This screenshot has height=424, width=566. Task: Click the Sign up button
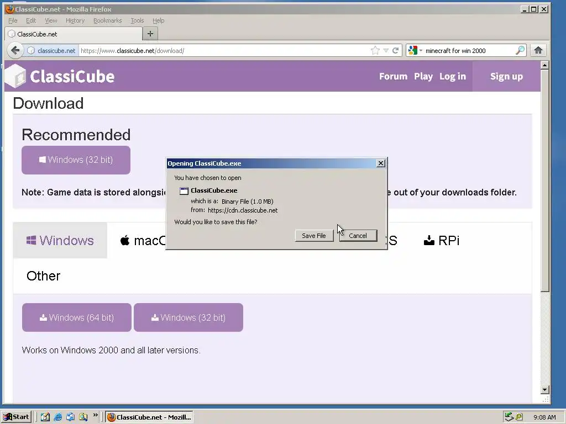[506, 76]
